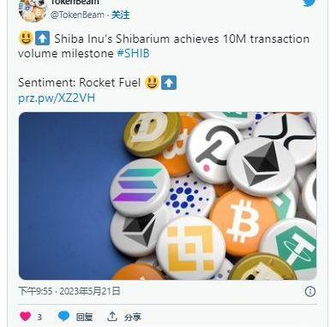Click the smiley emoji starting the tweet
Viewport: 336px width, 327px height.
pos(26,39)
